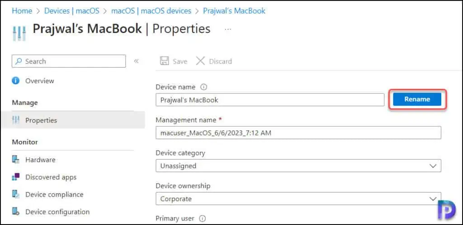Click the Home breadcrumb link
This screenshot has height=225, width=463.
click(22, 11)
